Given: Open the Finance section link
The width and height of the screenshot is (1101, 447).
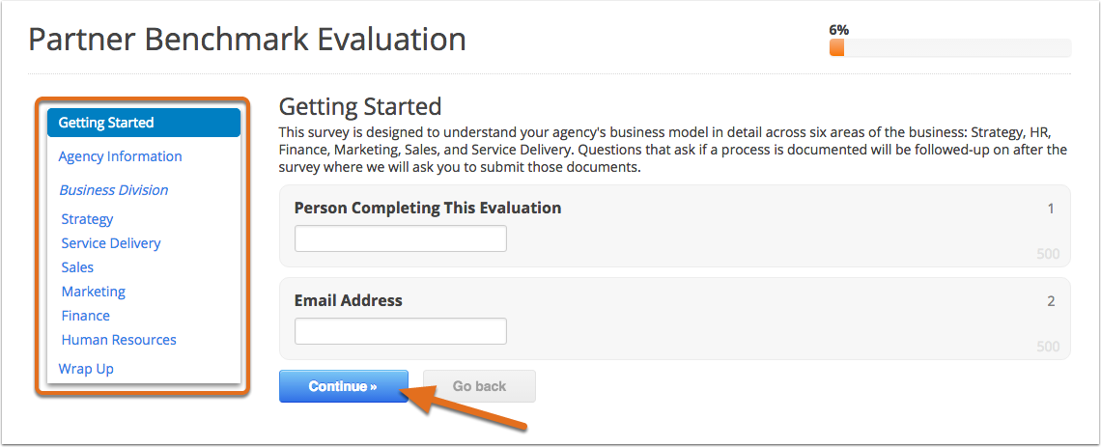Looking at the screenshot, I should [86, 316].
